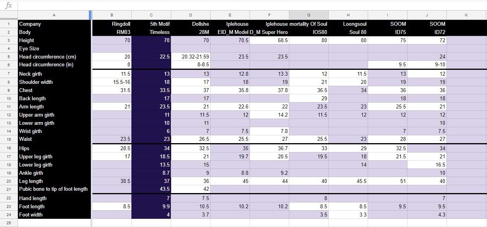This screenshot has height=227, width=487.
Task: Select column A header
Action: pos(54,15)
